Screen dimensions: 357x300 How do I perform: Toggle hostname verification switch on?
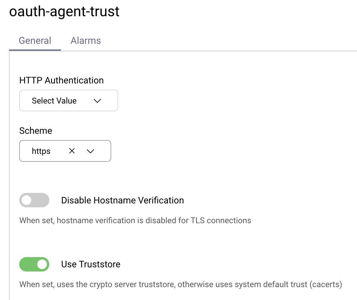(34, 200)
